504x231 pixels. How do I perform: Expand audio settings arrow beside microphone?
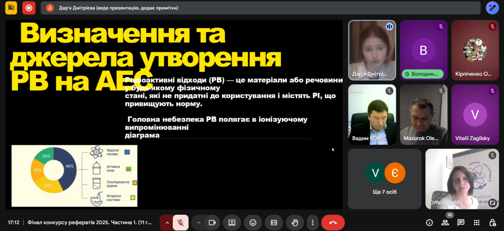(167, 223)
